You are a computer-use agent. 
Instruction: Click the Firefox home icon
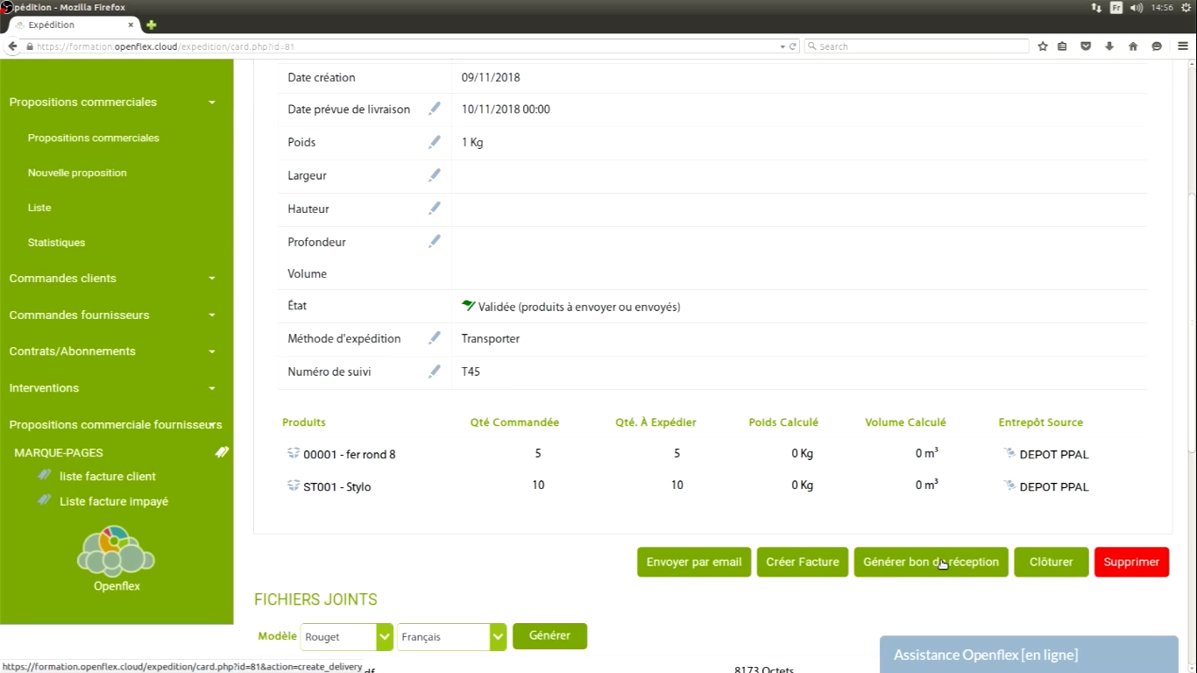[1133, 46]
